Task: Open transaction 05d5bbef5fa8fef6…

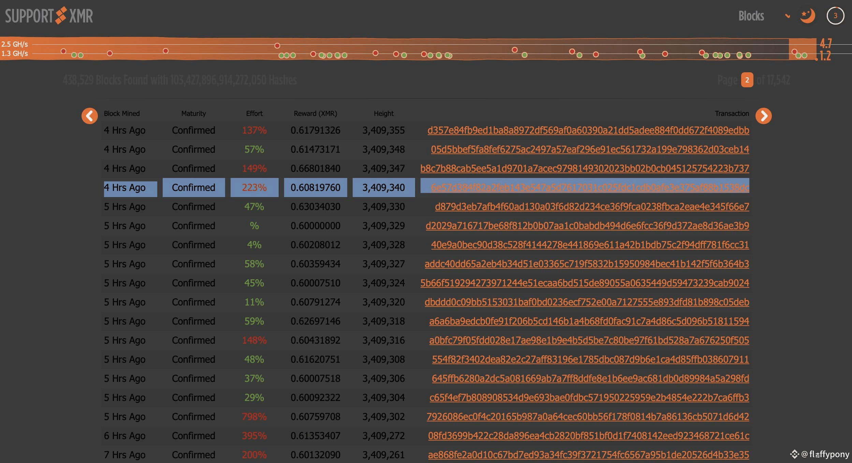Action: (590, 149)
